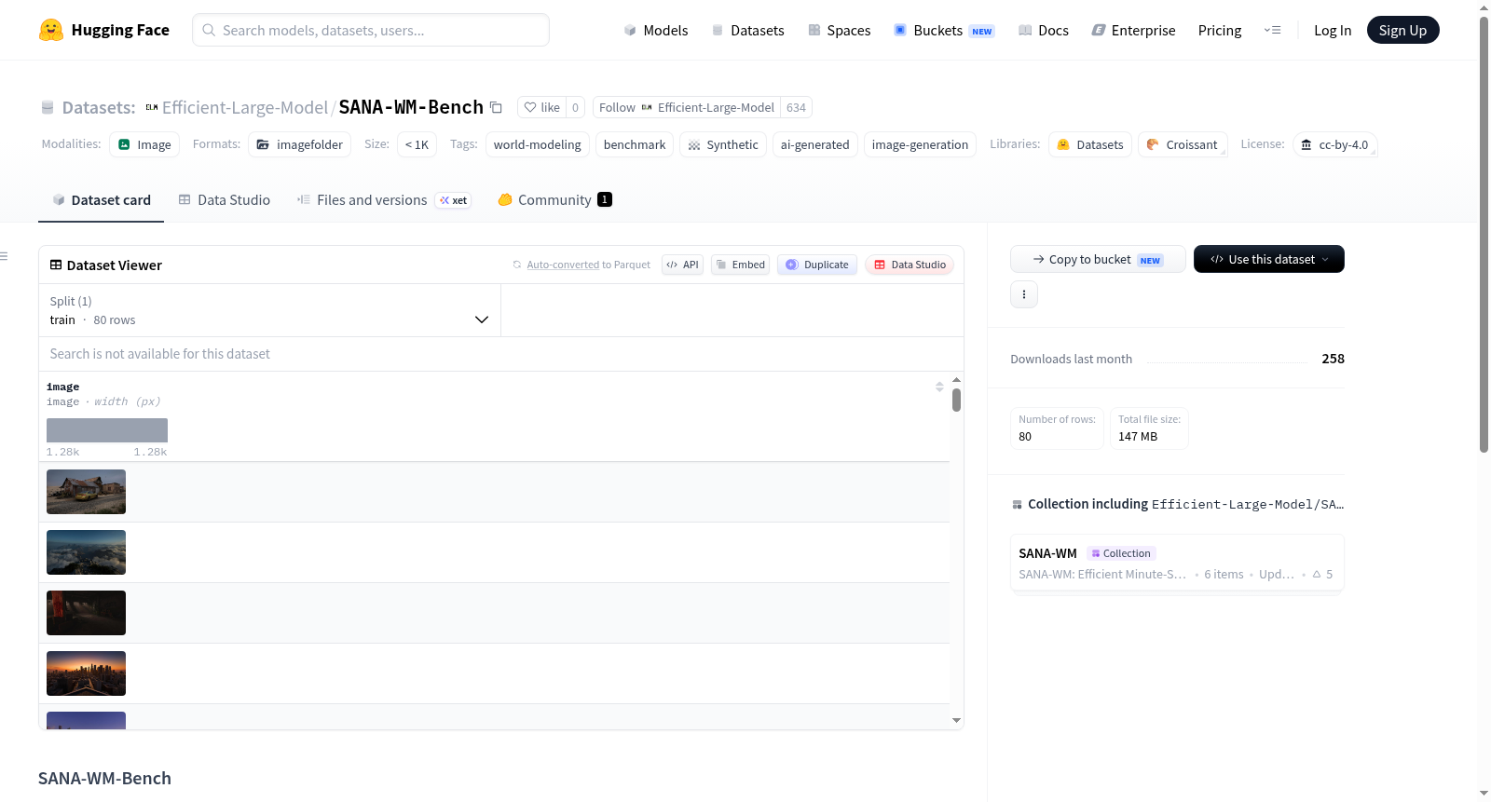Go to Models in top navigation
The width and height of the screenshot is (1491, 802).
(656, 30)
